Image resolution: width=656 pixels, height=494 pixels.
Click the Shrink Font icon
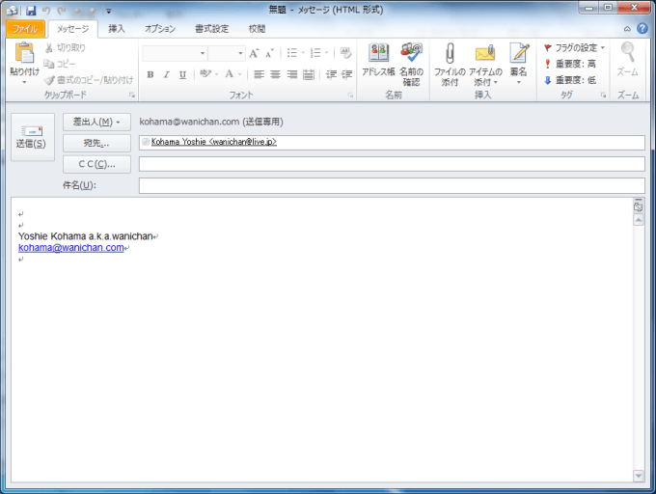click(x=269, y=53)
